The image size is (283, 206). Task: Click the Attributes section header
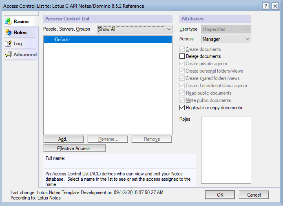(x=215, y=19)
